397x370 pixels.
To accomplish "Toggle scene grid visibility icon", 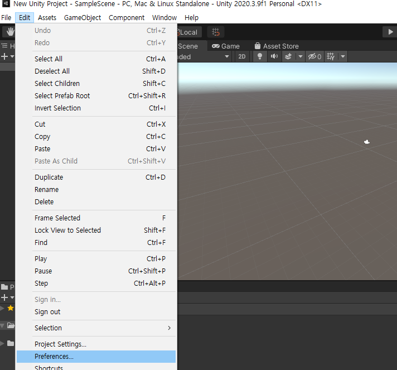I will click(x=331, y=56).
